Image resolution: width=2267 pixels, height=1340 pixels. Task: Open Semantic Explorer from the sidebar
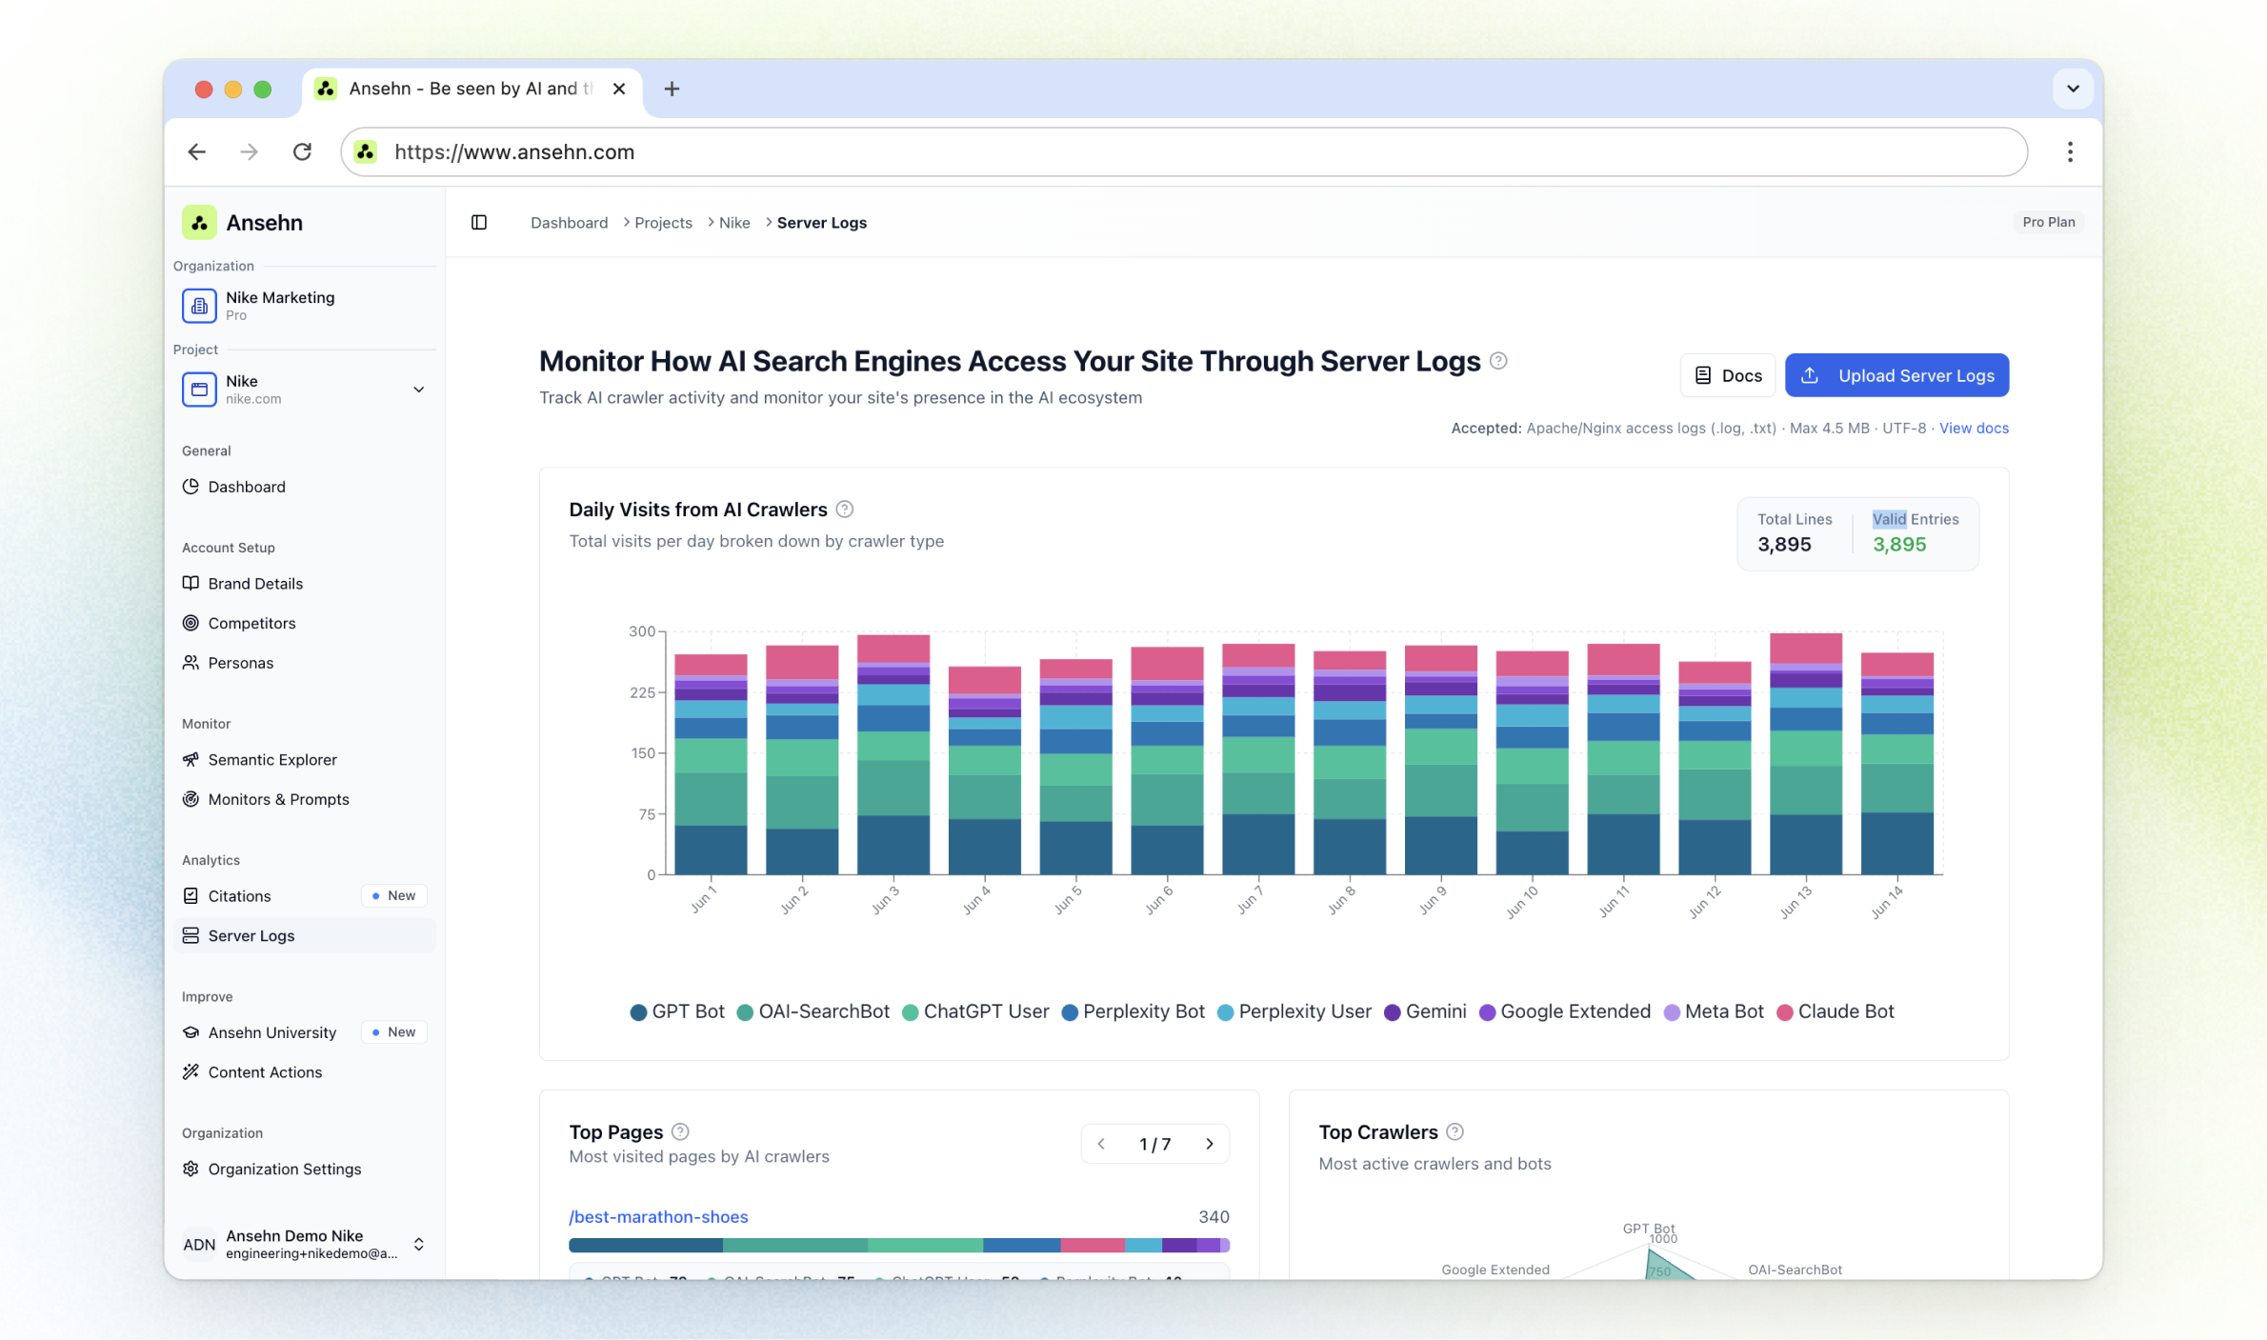(272, 759)
